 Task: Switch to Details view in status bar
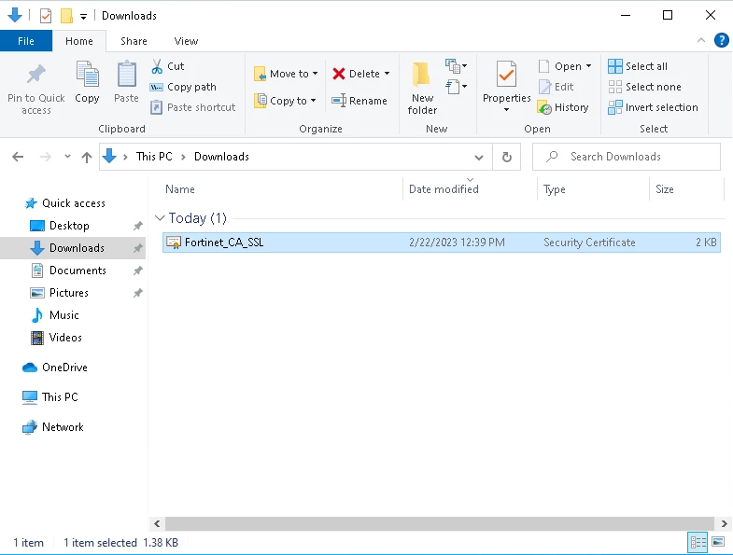pyautogui.click(x=698, y=542)
